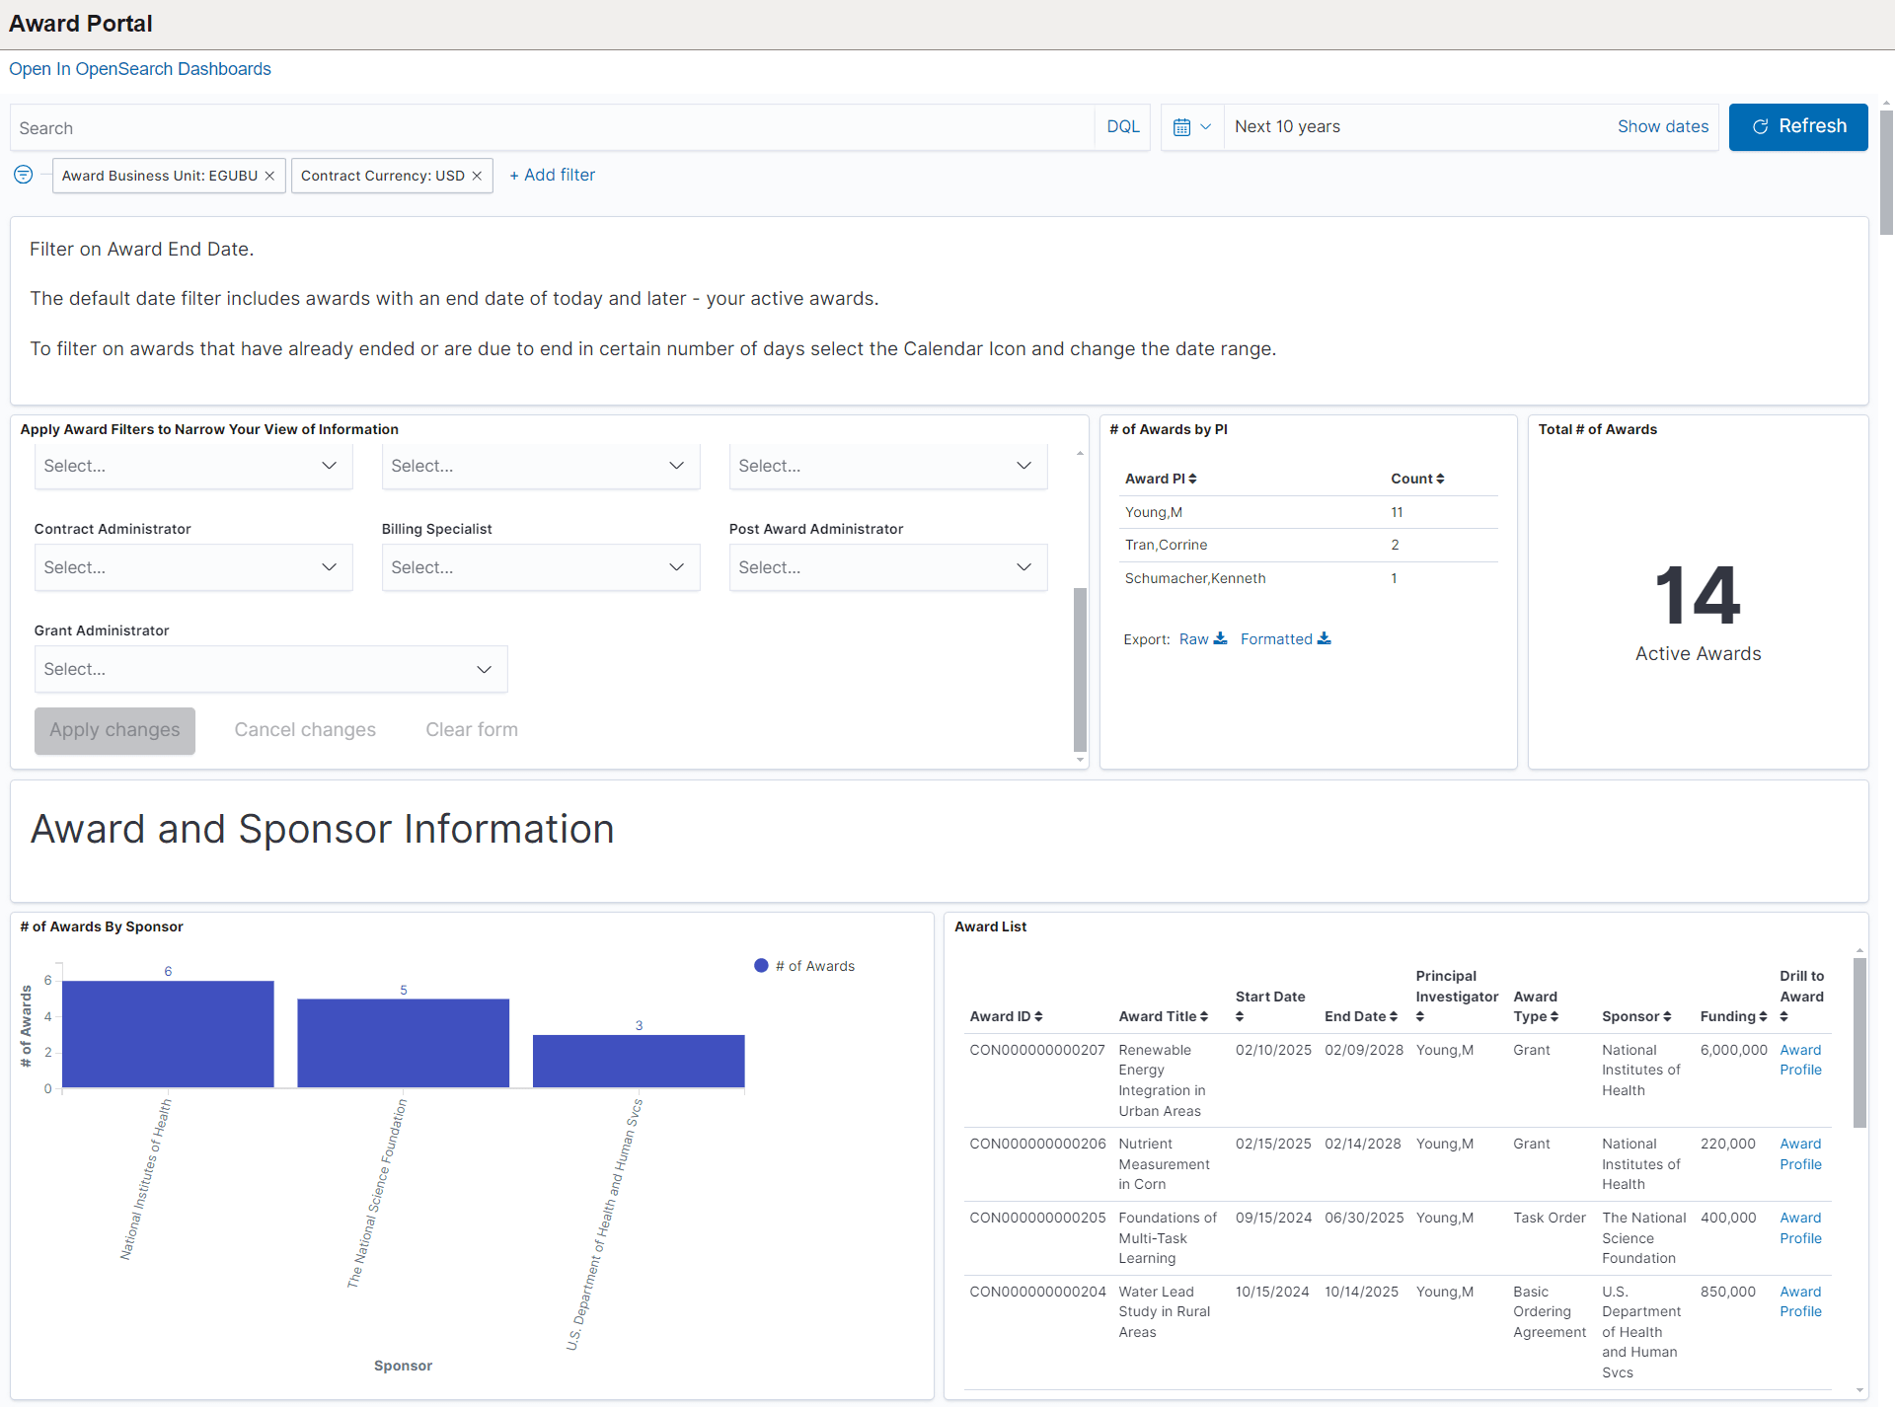Click the Refresh button

(x=1797, y=127)
